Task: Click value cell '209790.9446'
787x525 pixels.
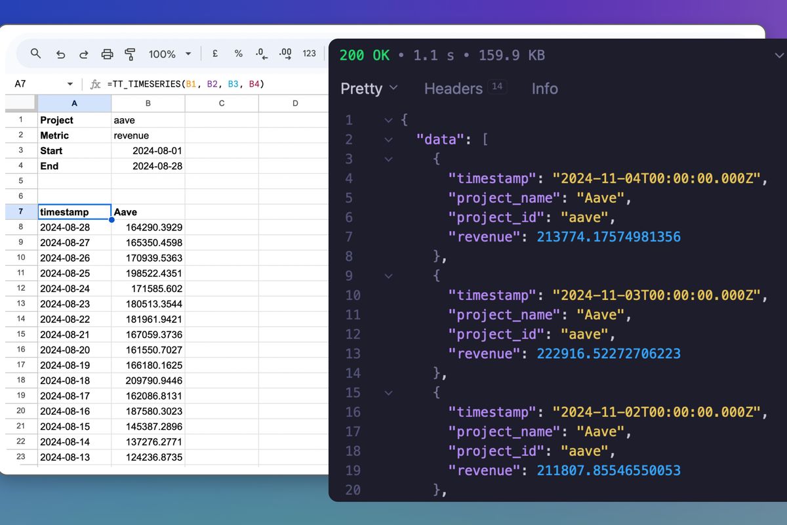Action: coord(148,380)
